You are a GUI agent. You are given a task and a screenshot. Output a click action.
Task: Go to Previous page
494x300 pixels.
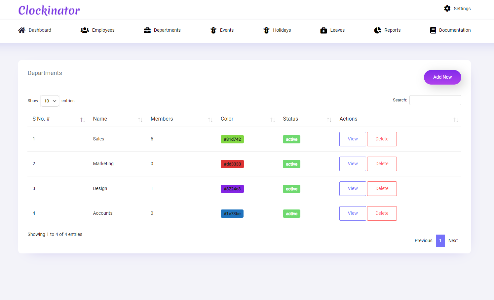click(423, 241)
